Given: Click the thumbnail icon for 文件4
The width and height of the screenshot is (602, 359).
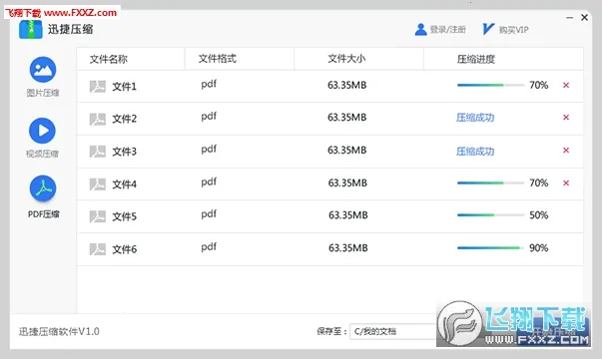Looking at the screenshot, I should click(x=98, y=184).
